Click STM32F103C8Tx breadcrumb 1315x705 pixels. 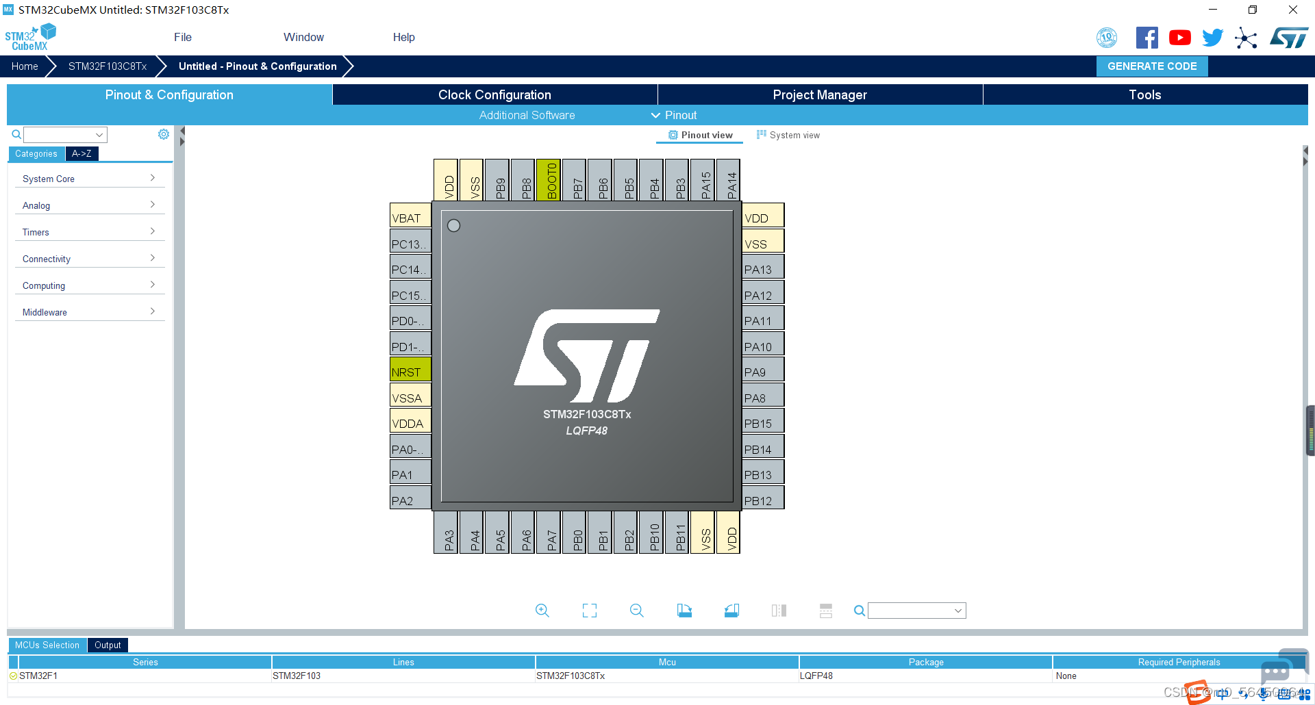tap(108, 66)
